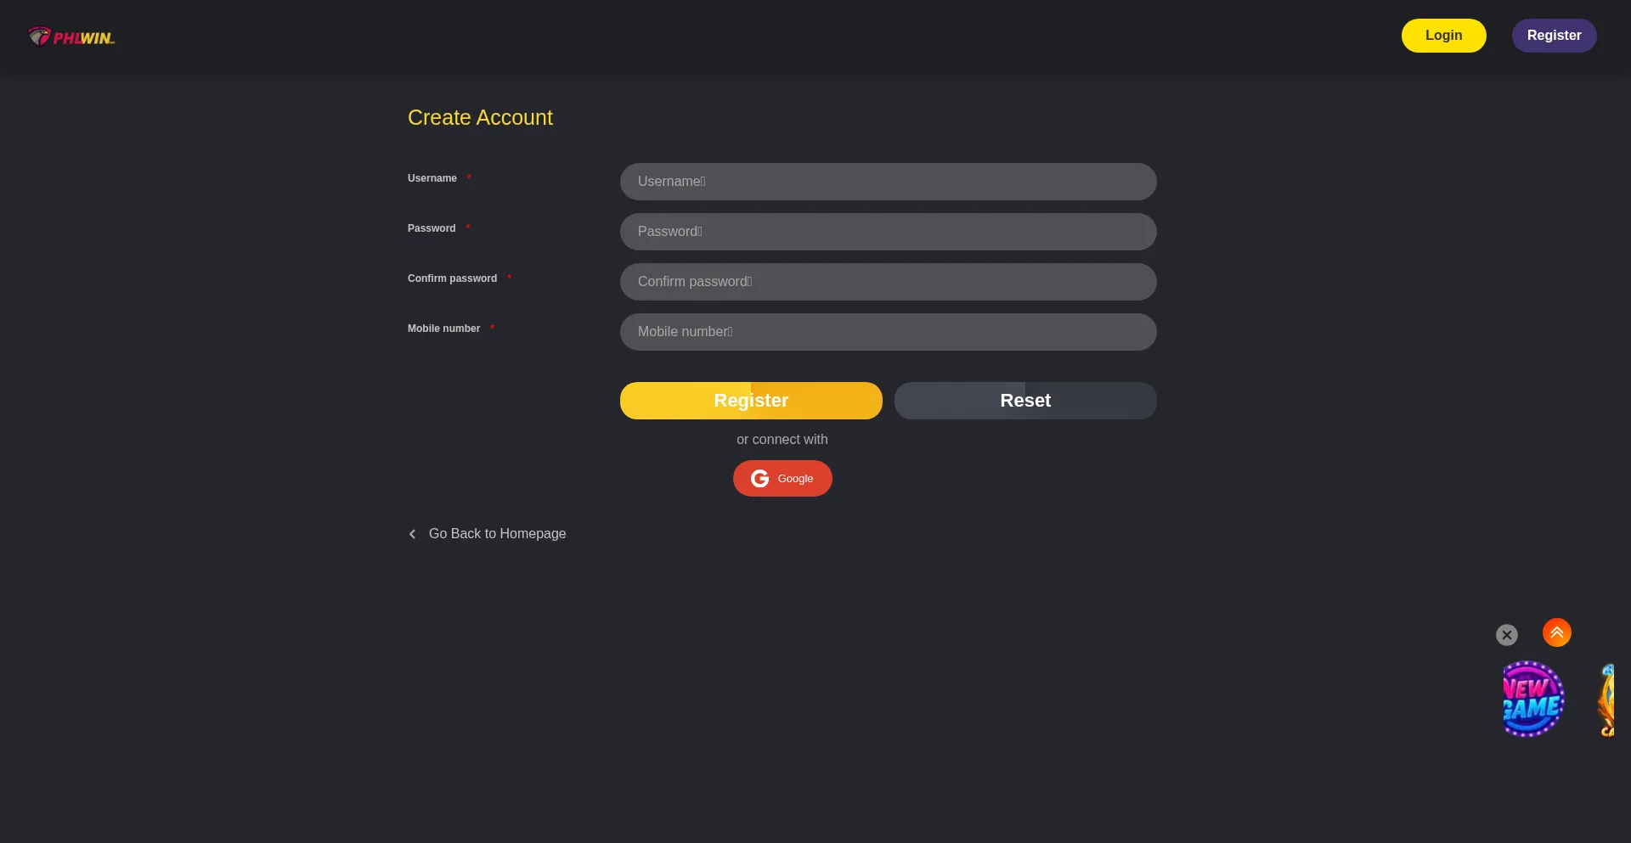Focus the Username input field

(x=888, y=182)
